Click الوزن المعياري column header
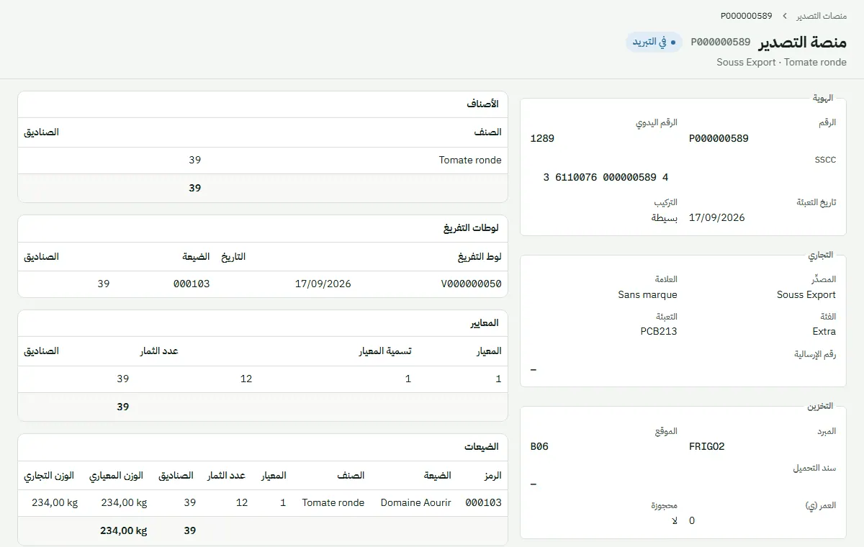The height and width of the screenshot is (547, 864). click(x=116, y=476)
